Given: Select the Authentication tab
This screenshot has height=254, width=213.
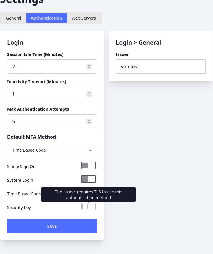Looking at the screenshot, I should (46, 18).
